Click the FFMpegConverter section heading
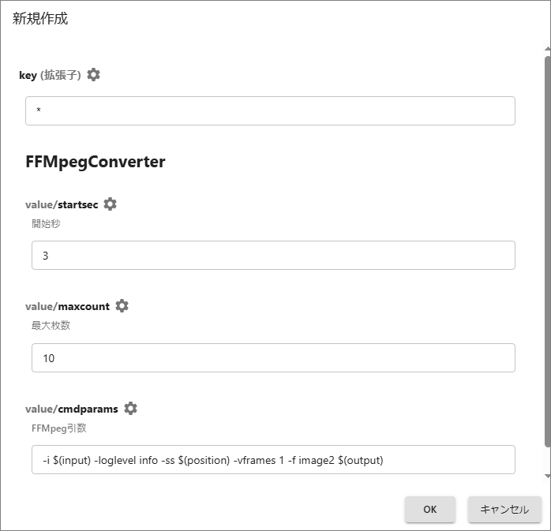The height and width of the screenshot is (531, 551). [x=96, y=162]
